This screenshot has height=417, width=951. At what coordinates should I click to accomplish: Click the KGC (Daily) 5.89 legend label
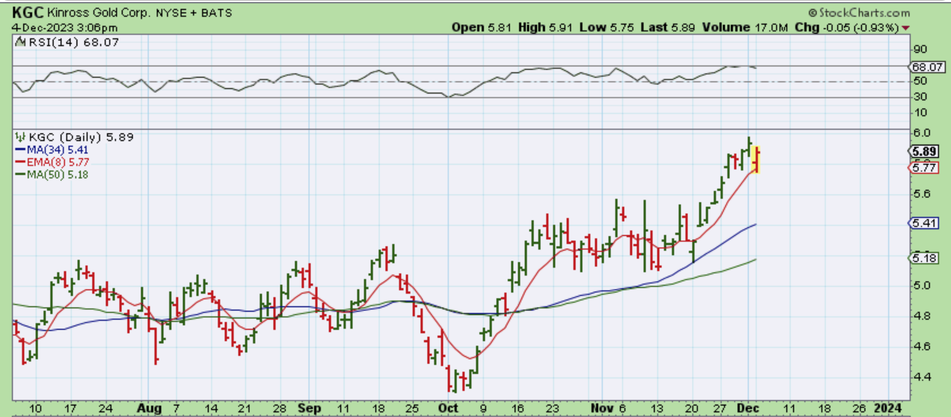click(x=81, y=137)
